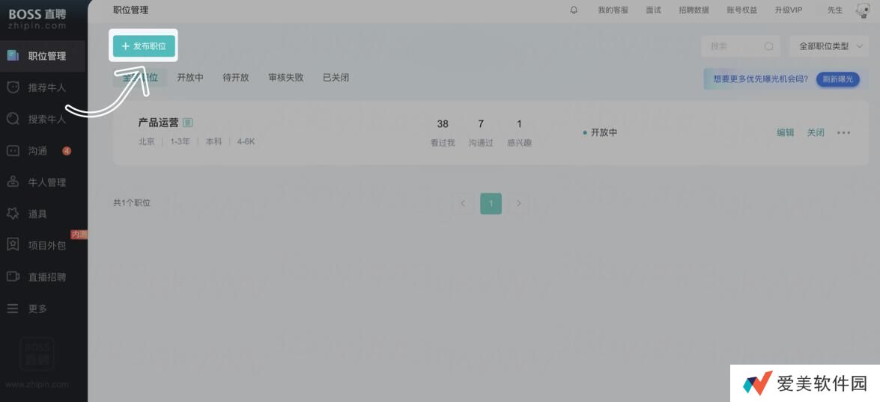
Task: Click the 职位管理 sidebar icon
Action: [13, 56]
